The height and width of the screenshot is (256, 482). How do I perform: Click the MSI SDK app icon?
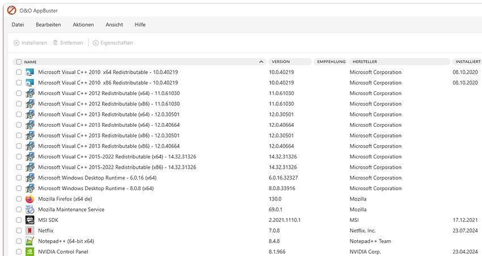point(29,220)
